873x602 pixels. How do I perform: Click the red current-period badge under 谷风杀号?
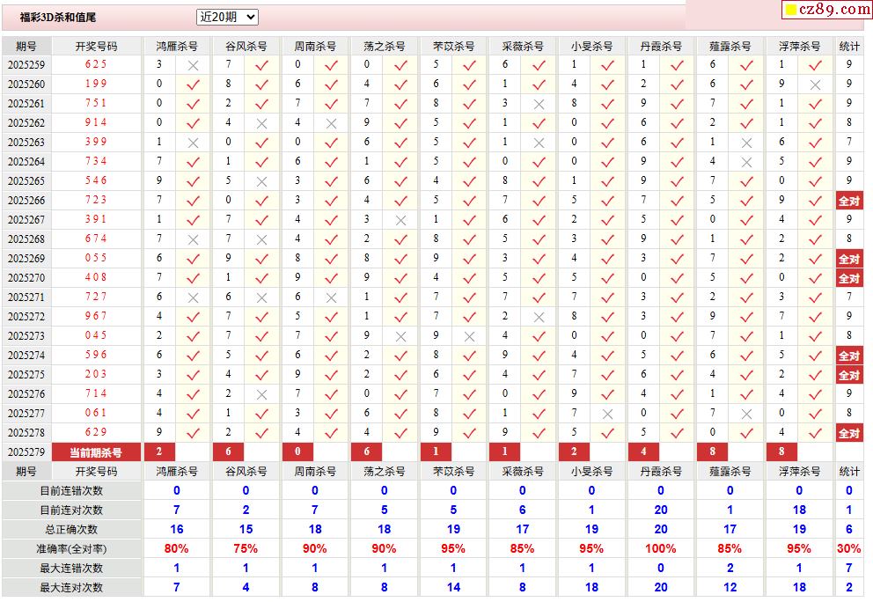pyautogui.click(x=229, y=452)
